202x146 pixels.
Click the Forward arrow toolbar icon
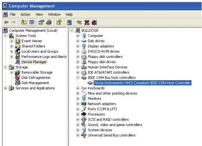(13, 22)
